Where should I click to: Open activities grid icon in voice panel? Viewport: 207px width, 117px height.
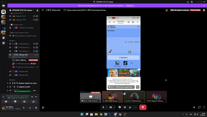(24, 101)
